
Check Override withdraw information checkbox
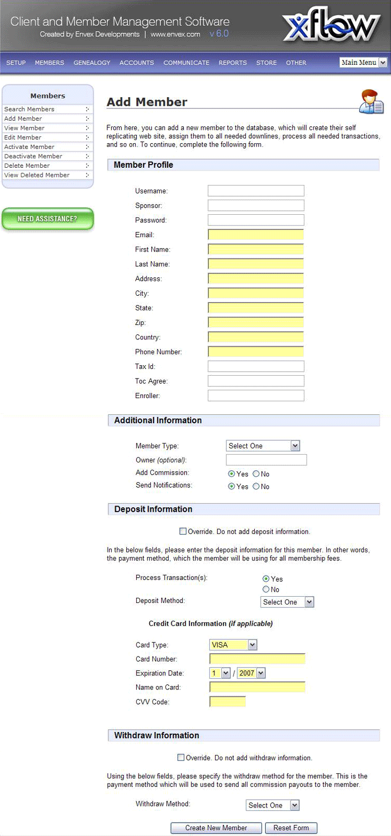point(180,758)
